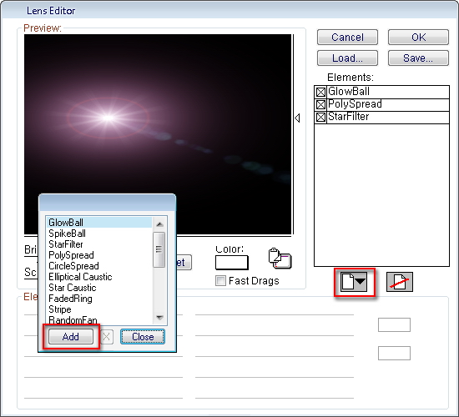Viewport: 459px width, 417px height.
Task: Click the copy/paste color icon near Color
Action: [x=280, y=259]
